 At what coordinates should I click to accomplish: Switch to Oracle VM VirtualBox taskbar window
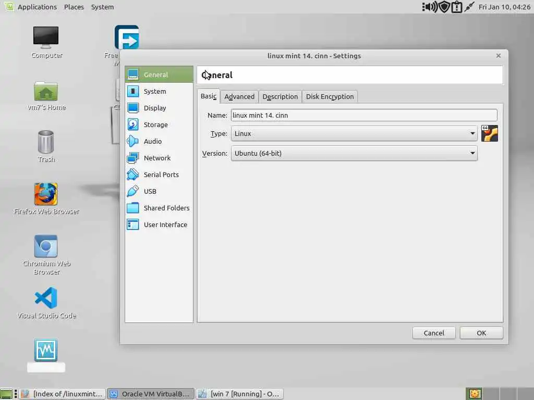(151, 394)
